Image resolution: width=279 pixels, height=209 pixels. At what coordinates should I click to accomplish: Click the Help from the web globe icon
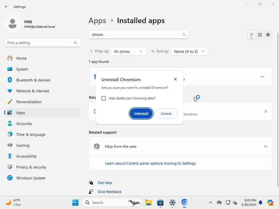97,146
